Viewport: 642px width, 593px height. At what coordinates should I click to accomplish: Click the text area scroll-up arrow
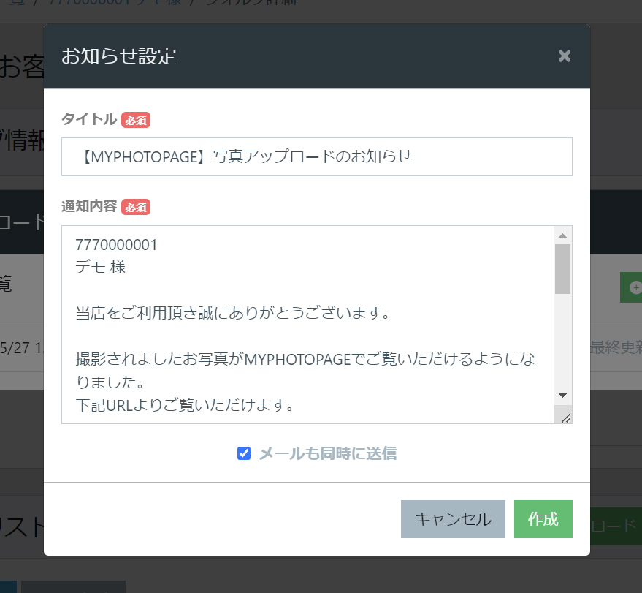point(562,235)
